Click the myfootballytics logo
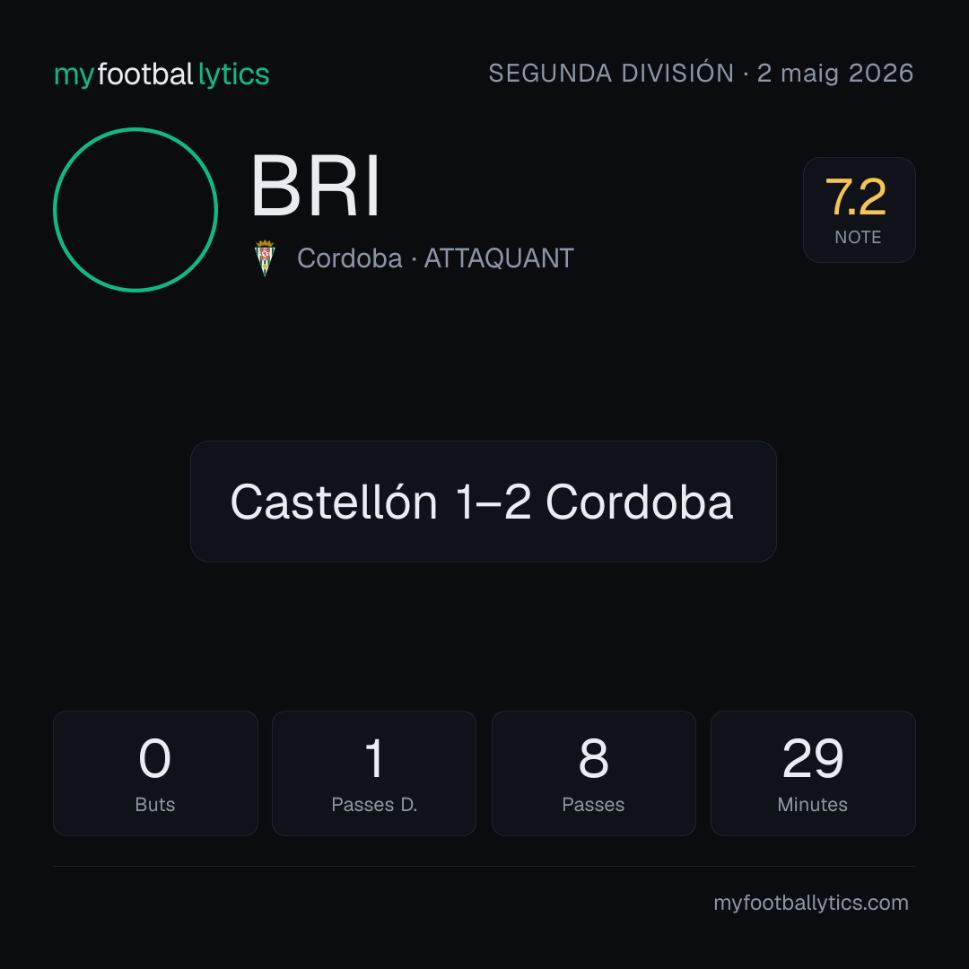Screen dimensions: 969x969 pos(161,74)
